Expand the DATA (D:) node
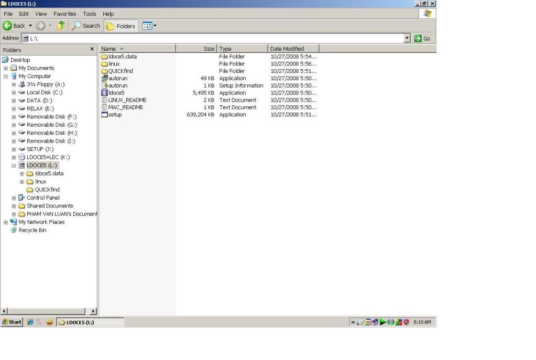This screenshot has height=360, width=536. [x=14, y=101]
